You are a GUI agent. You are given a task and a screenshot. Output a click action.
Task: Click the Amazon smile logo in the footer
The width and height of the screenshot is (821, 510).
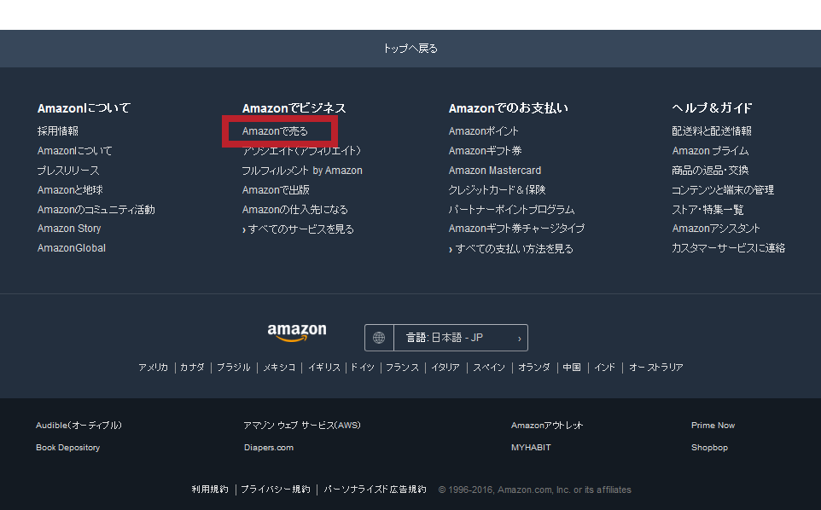tap(297, 333)
